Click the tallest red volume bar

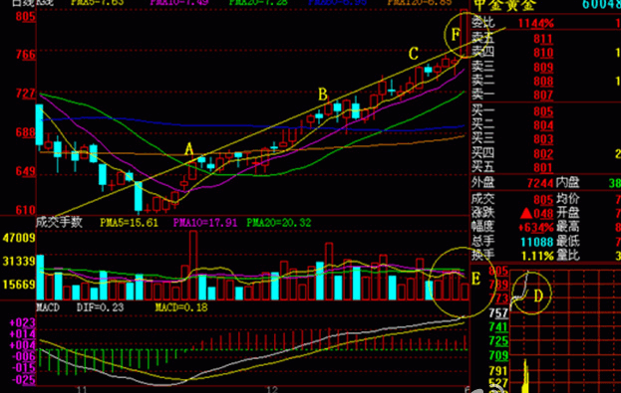coord(193,266)
